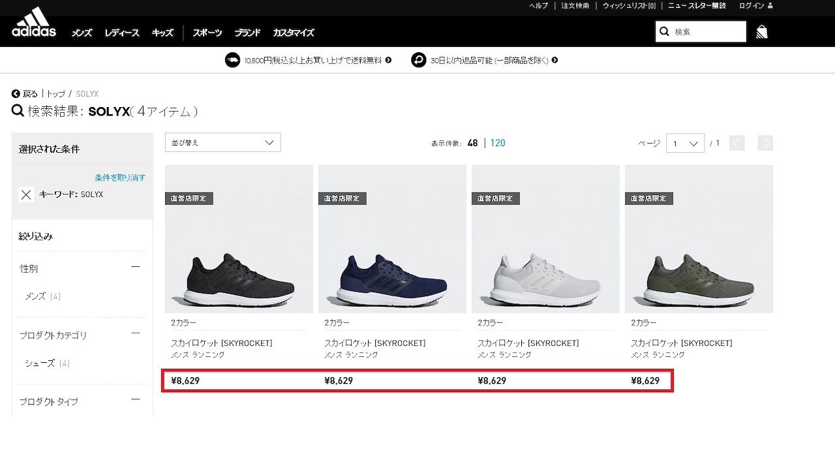Click the free shipping truck icon
Image resolution: width=835 pixels, height=464 pixels.
pyautogui.click(x=232, y=60)
